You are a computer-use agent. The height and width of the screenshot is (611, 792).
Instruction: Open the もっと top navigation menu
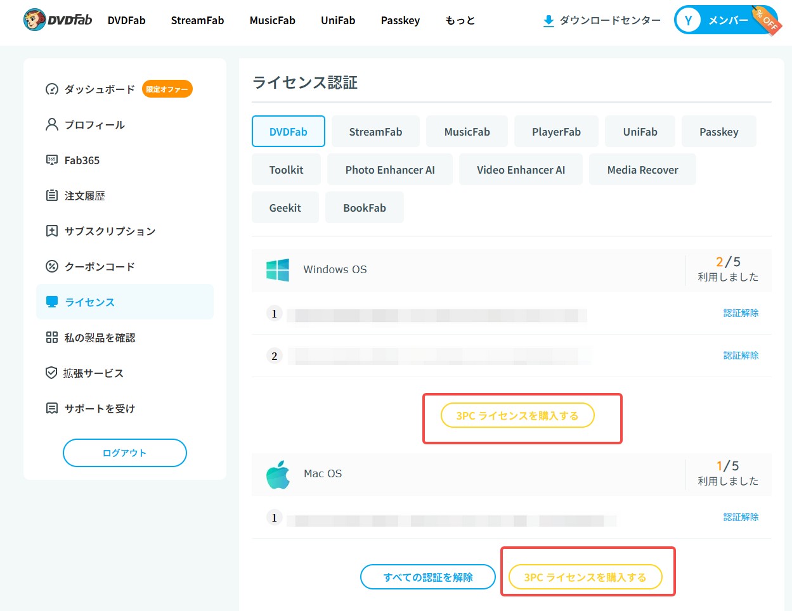[x=460, y=20]
